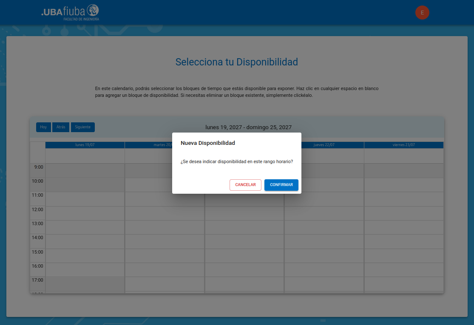Click the viernes all-day cell under header
Screen dimensions: 474x325
(x=403, y=155)
